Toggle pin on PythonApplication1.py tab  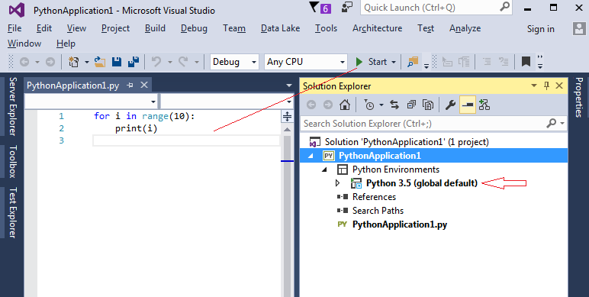point(130,86)
